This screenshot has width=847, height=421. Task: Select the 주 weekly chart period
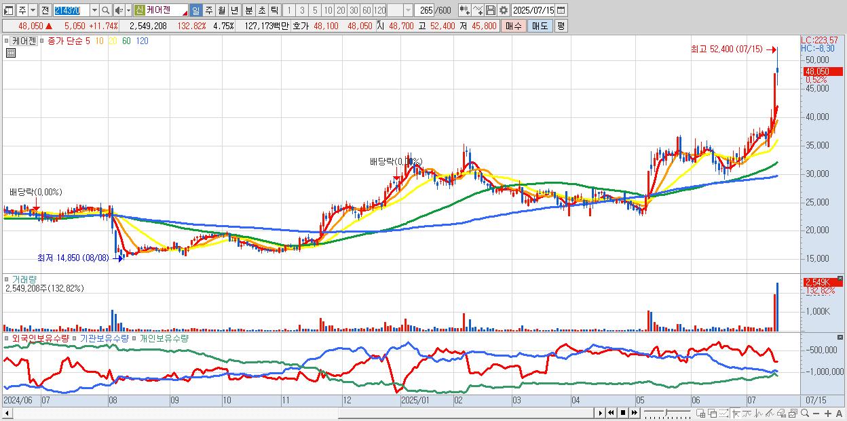pyautogui.click(x=208, y=10)
